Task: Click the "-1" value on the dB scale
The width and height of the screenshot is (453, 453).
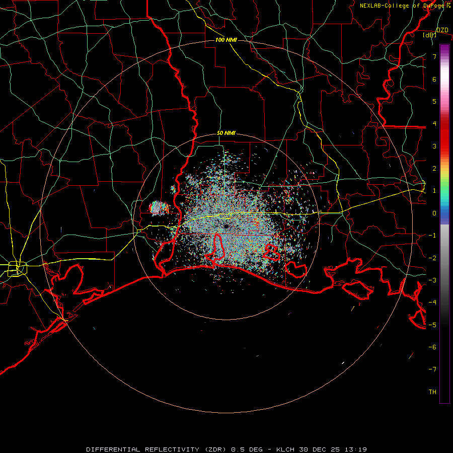Action: pos(432,236)
